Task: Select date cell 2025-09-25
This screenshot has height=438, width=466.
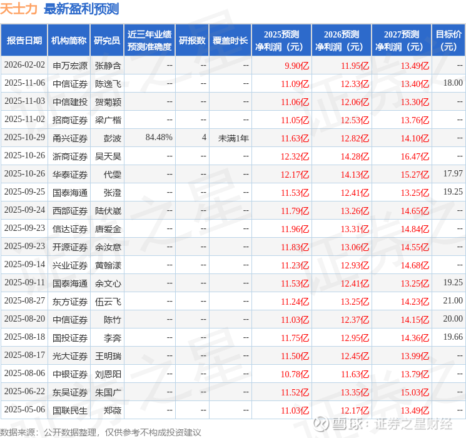Action: [x=24, y=192]
